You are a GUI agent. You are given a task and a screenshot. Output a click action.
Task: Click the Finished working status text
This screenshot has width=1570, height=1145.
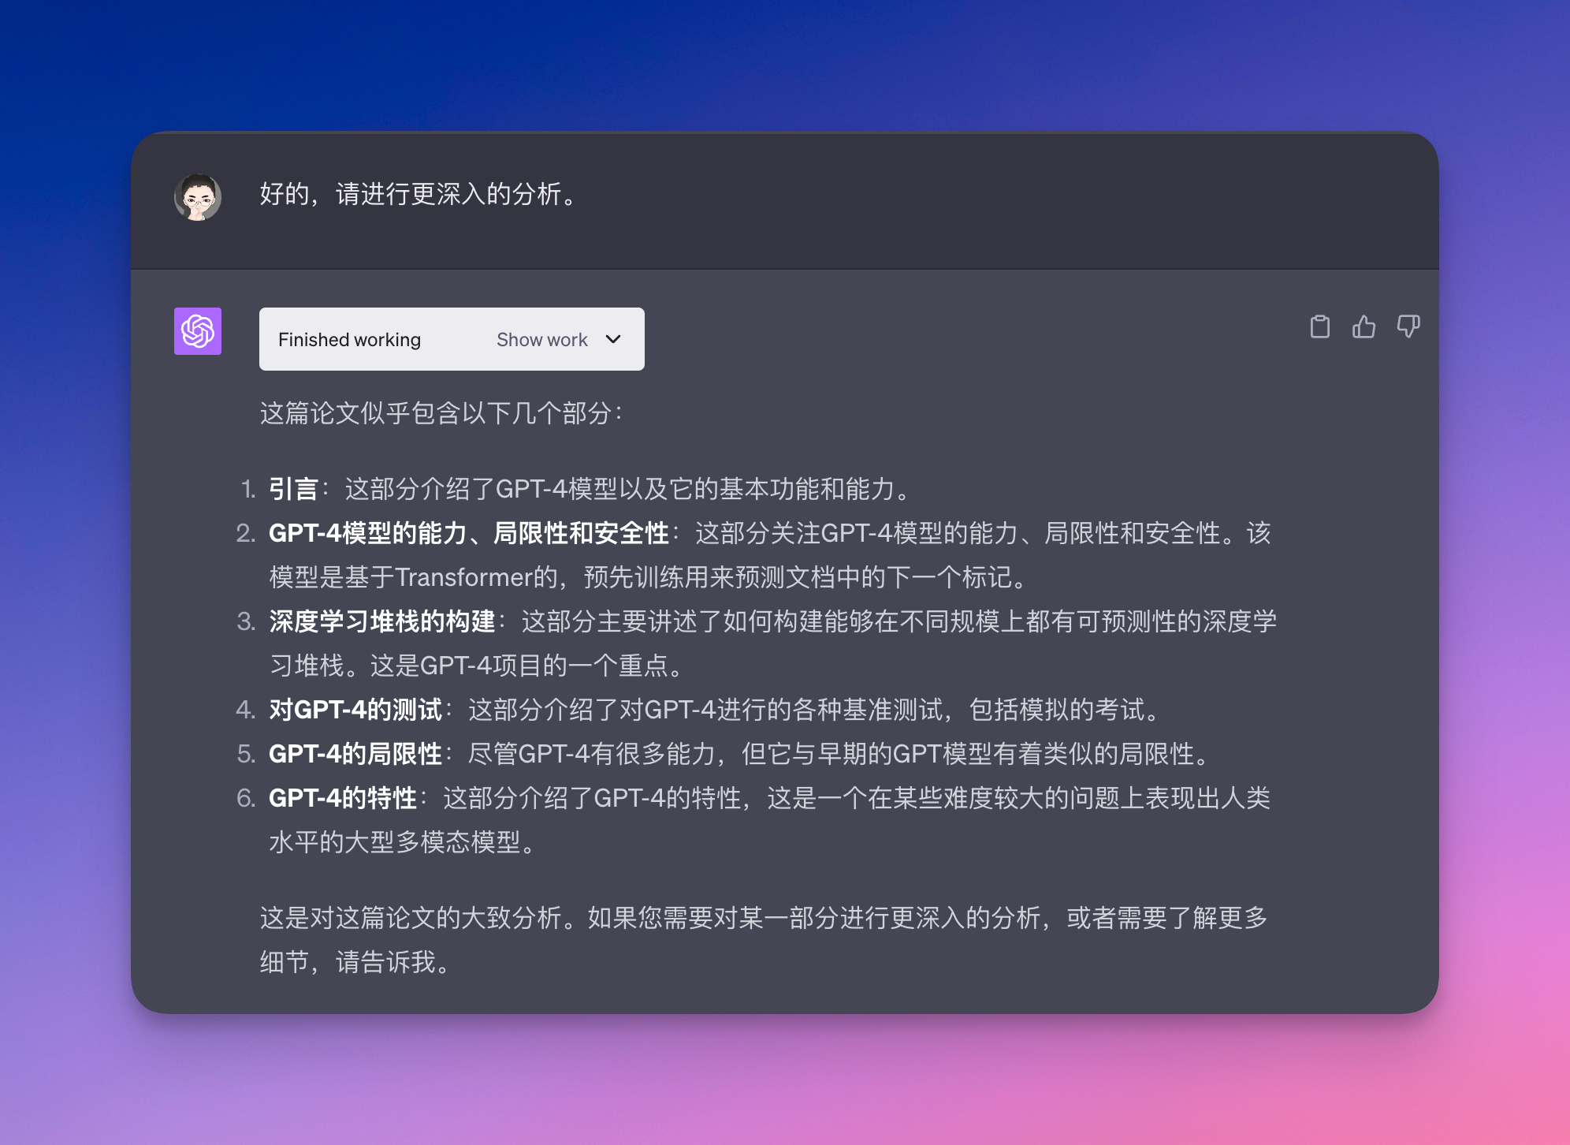point(349,340)
